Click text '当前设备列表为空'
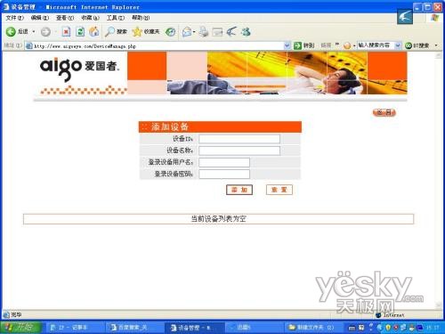Image resolution: width=445 pixels, height=334 pixels. (218, 219)
